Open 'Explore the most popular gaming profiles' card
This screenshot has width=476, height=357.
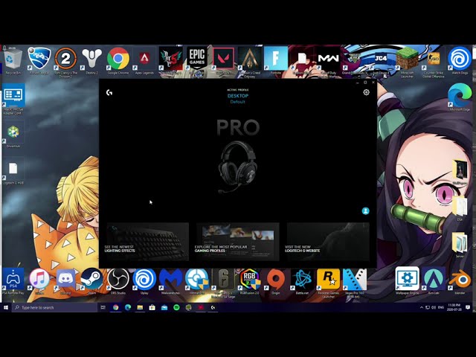[x=238, y=242]
